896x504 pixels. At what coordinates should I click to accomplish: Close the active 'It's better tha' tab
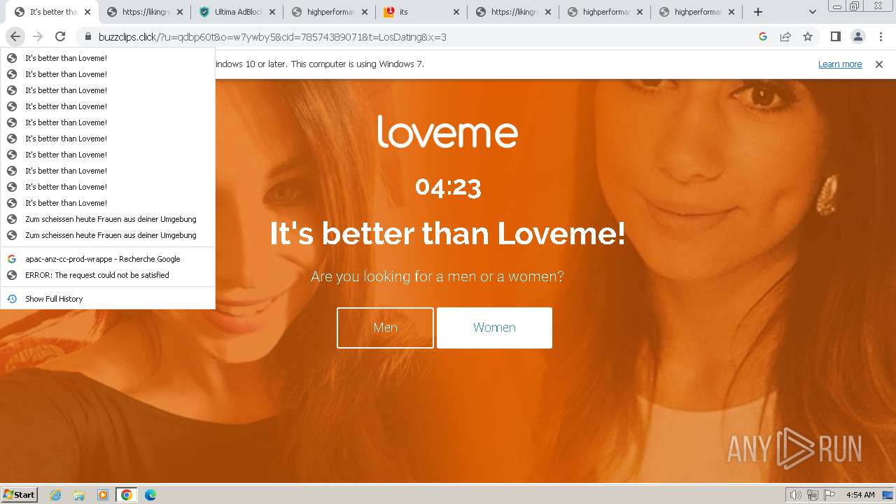(87, 12)
